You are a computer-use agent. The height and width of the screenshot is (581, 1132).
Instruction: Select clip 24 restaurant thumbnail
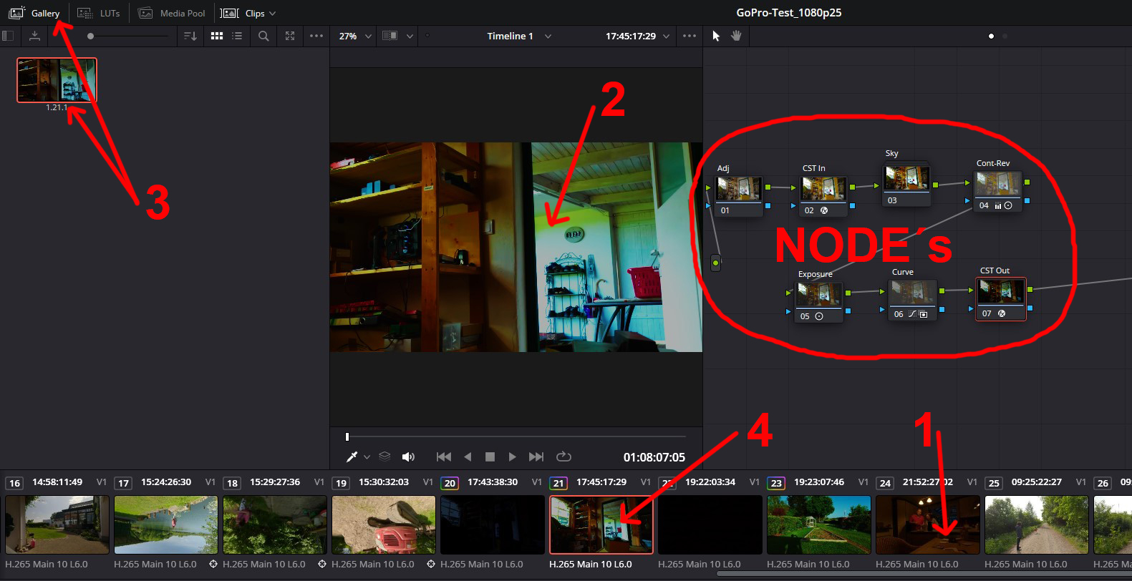(x=928, y=524)
